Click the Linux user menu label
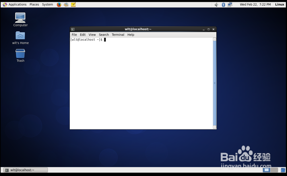The width and height of the screenshot is (287, 176). [x=280, y=5]
